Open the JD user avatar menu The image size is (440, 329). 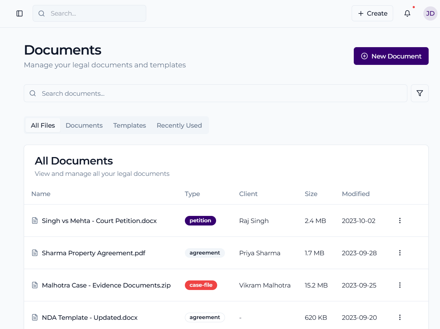pos(430,13)
